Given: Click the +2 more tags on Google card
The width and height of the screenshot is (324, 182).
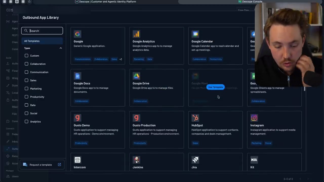Looking at the screenshot, I should 121,59.
